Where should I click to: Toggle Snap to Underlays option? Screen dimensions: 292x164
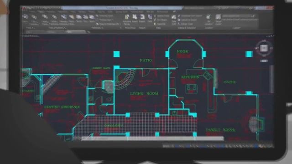[108, 24]
